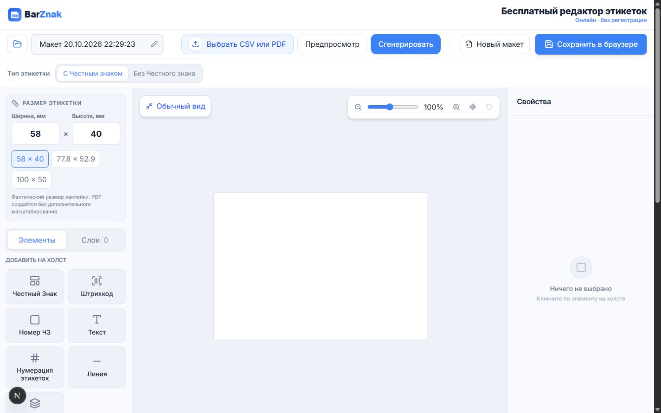Click the Свойства panel heading
The height and width of the screenshot is (413, 661).
pos(534,102)
